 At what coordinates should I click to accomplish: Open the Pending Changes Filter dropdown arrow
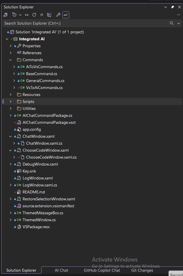20,15
